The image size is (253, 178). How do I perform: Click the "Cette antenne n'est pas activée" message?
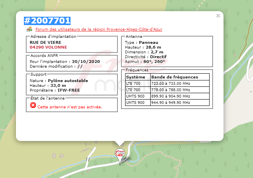[x=70, y=107]
